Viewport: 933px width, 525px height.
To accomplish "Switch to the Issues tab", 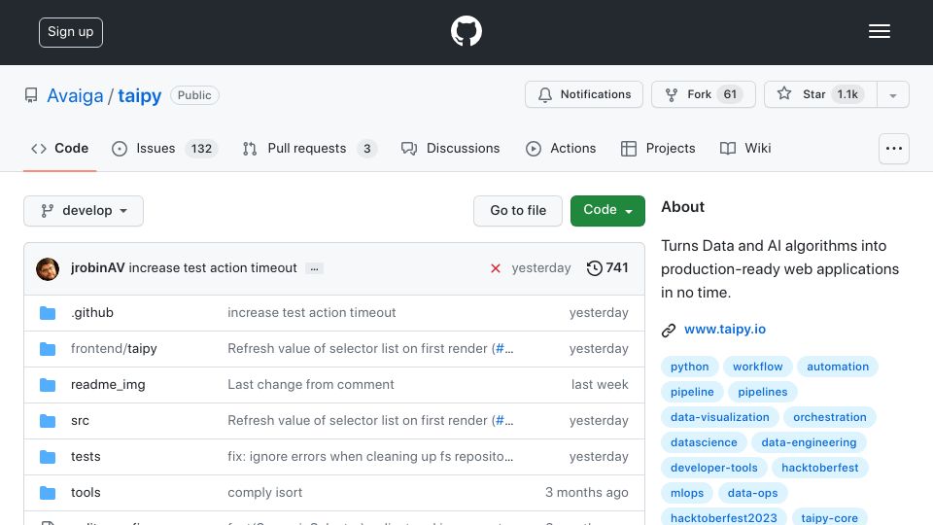I will point(165,148).
